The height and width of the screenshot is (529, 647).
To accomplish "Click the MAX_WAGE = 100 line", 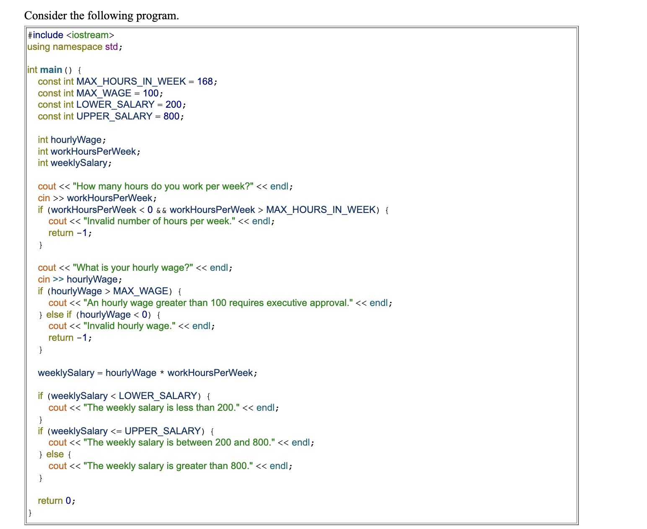I will click(x=100, y=93).
